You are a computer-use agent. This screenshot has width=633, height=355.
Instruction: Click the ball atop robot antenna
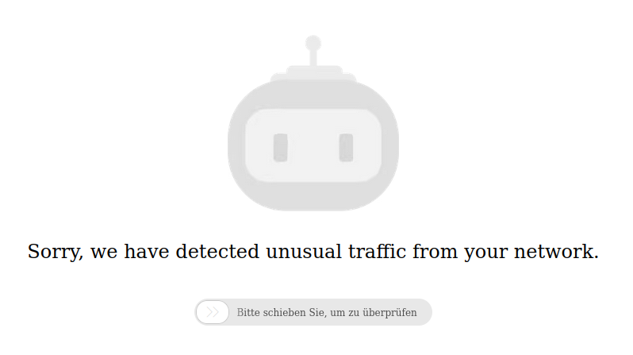point(313,43)
